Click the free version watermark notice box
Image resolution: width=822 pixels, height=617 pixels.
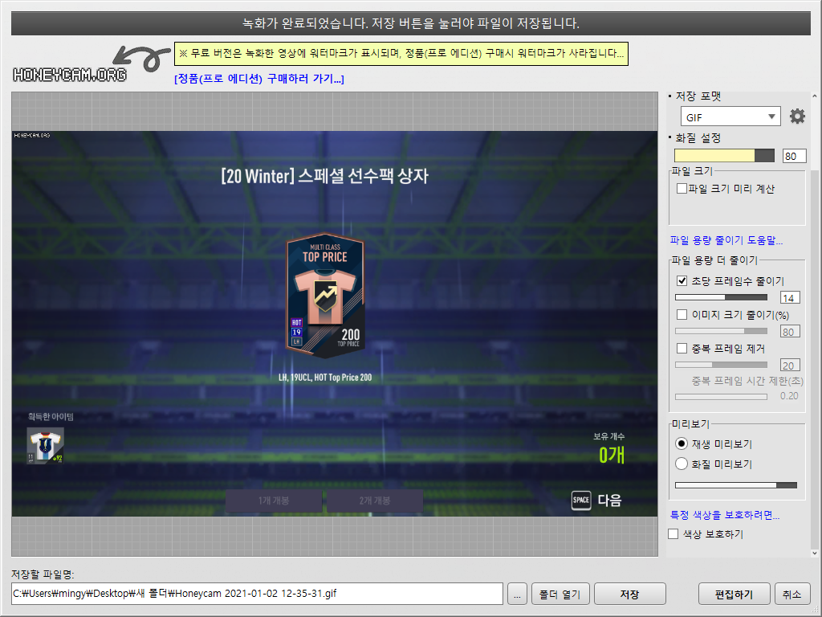click(401, 54)
